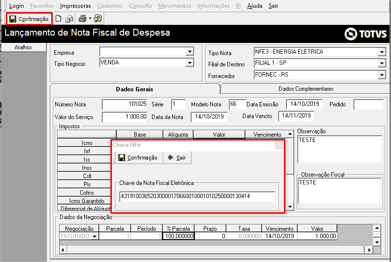Click the Número Nota field
This screenshot has height=262, width=391.
[125, 104]
